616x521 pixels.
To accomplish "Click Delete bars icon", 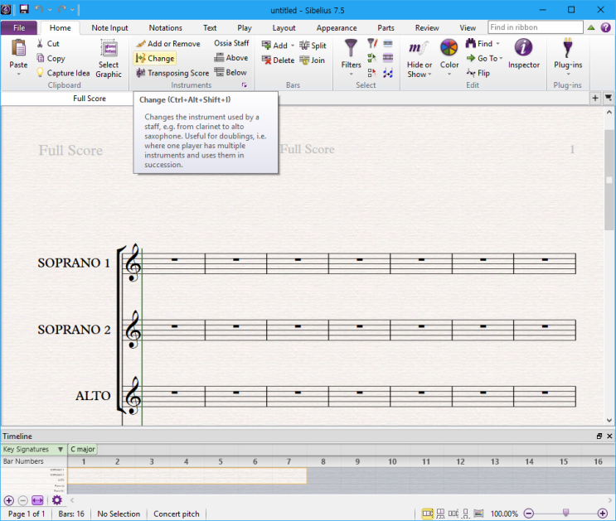I will 266,60.
